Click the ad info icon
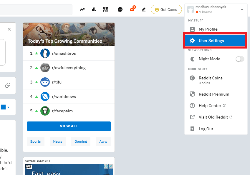Image resolution: width=250 pixels, height=175 pixels. tap(106, 166)
